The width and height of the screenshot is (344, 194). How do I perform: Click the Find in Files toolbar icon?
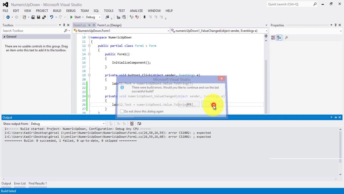[x=107, y=17]
